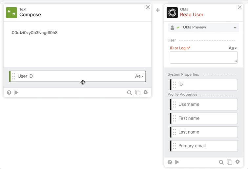The image size is (248, 169).
Task: Select the Primary email output field
Action: click(x=204, y=146)
